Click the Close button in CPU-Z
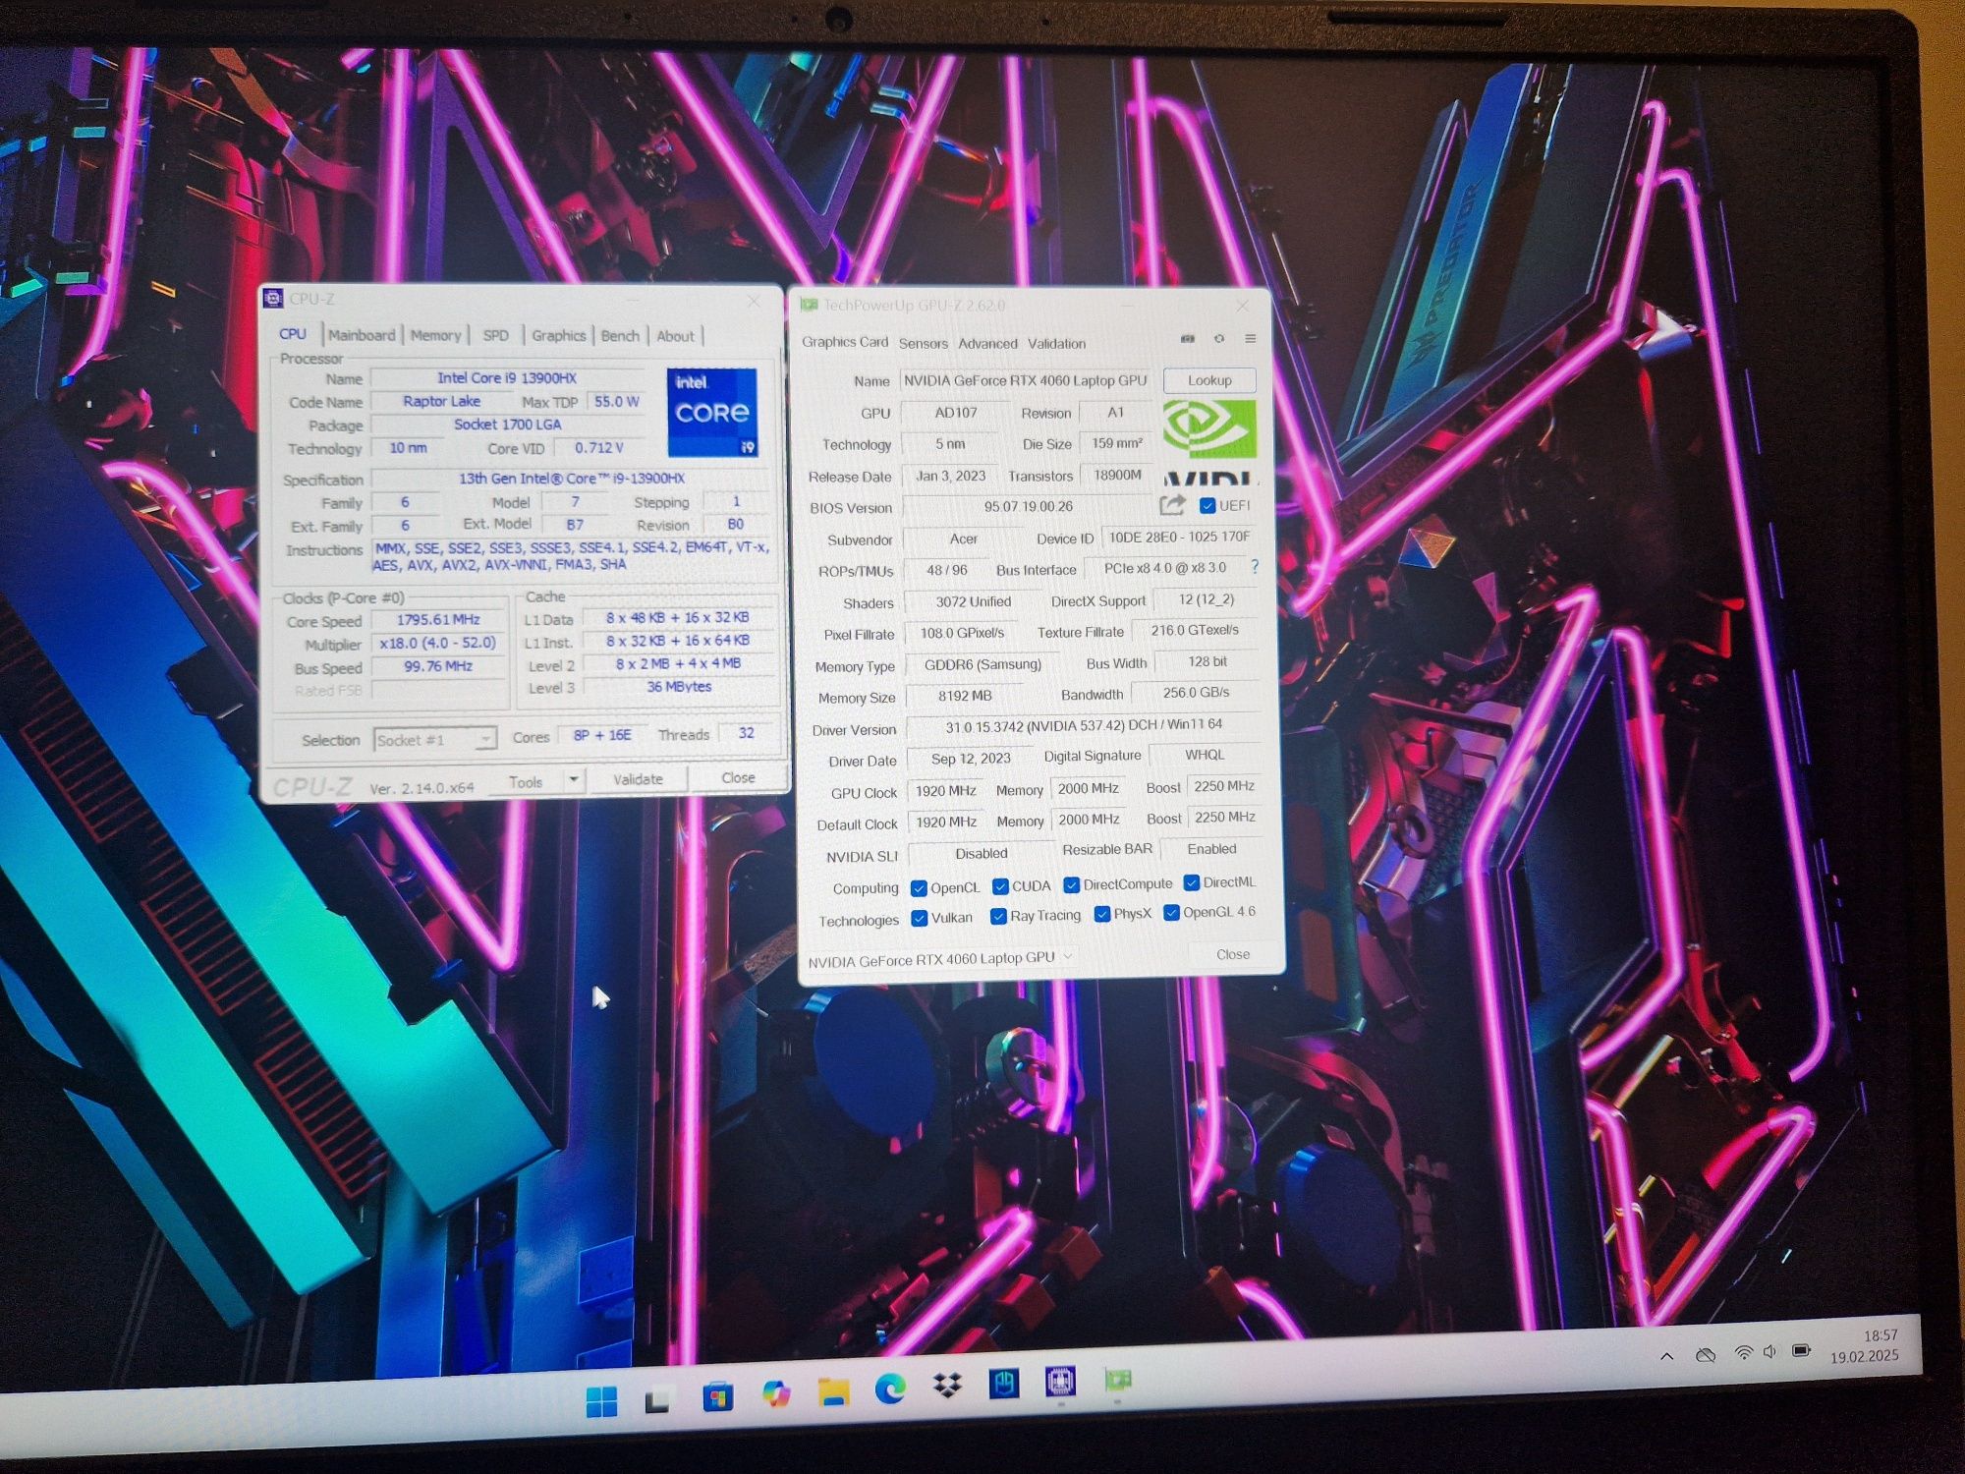 pos(738,777)
